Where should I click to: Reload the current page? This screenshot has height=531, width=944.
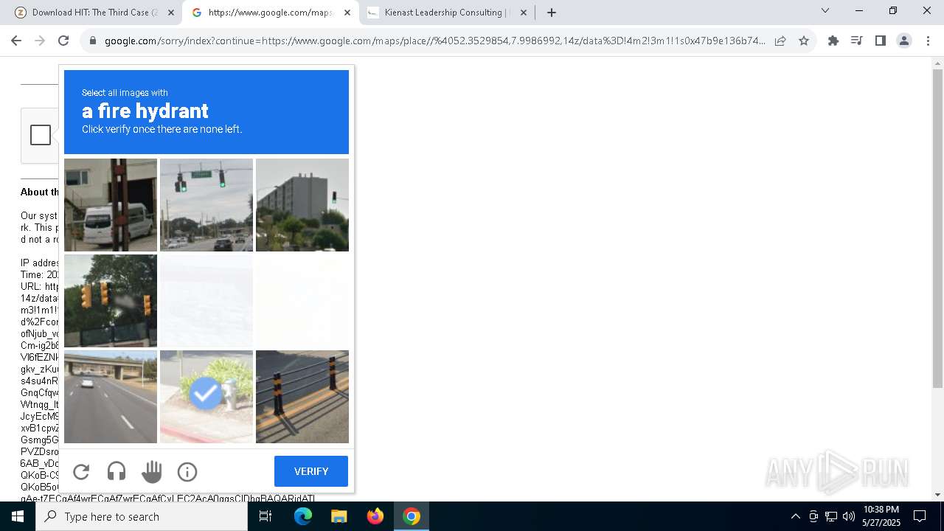pos(63,41)
